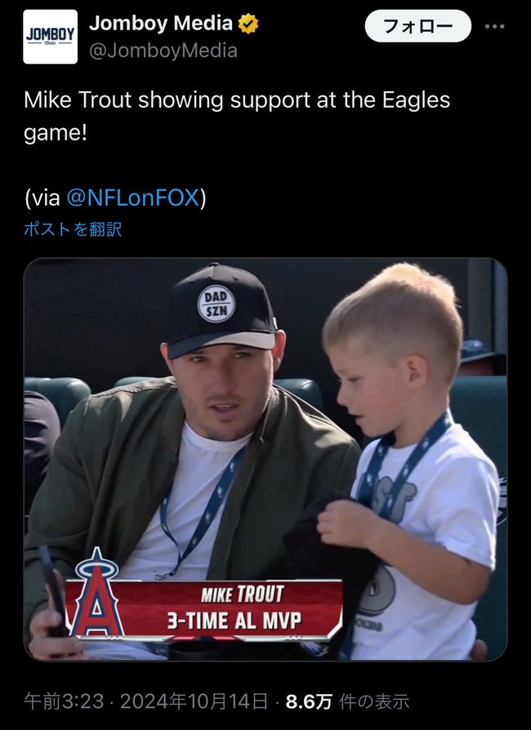Click the DAD SZN cap patch
The width and height of the screenshot is (531, 730).
[x=216, y=304]
